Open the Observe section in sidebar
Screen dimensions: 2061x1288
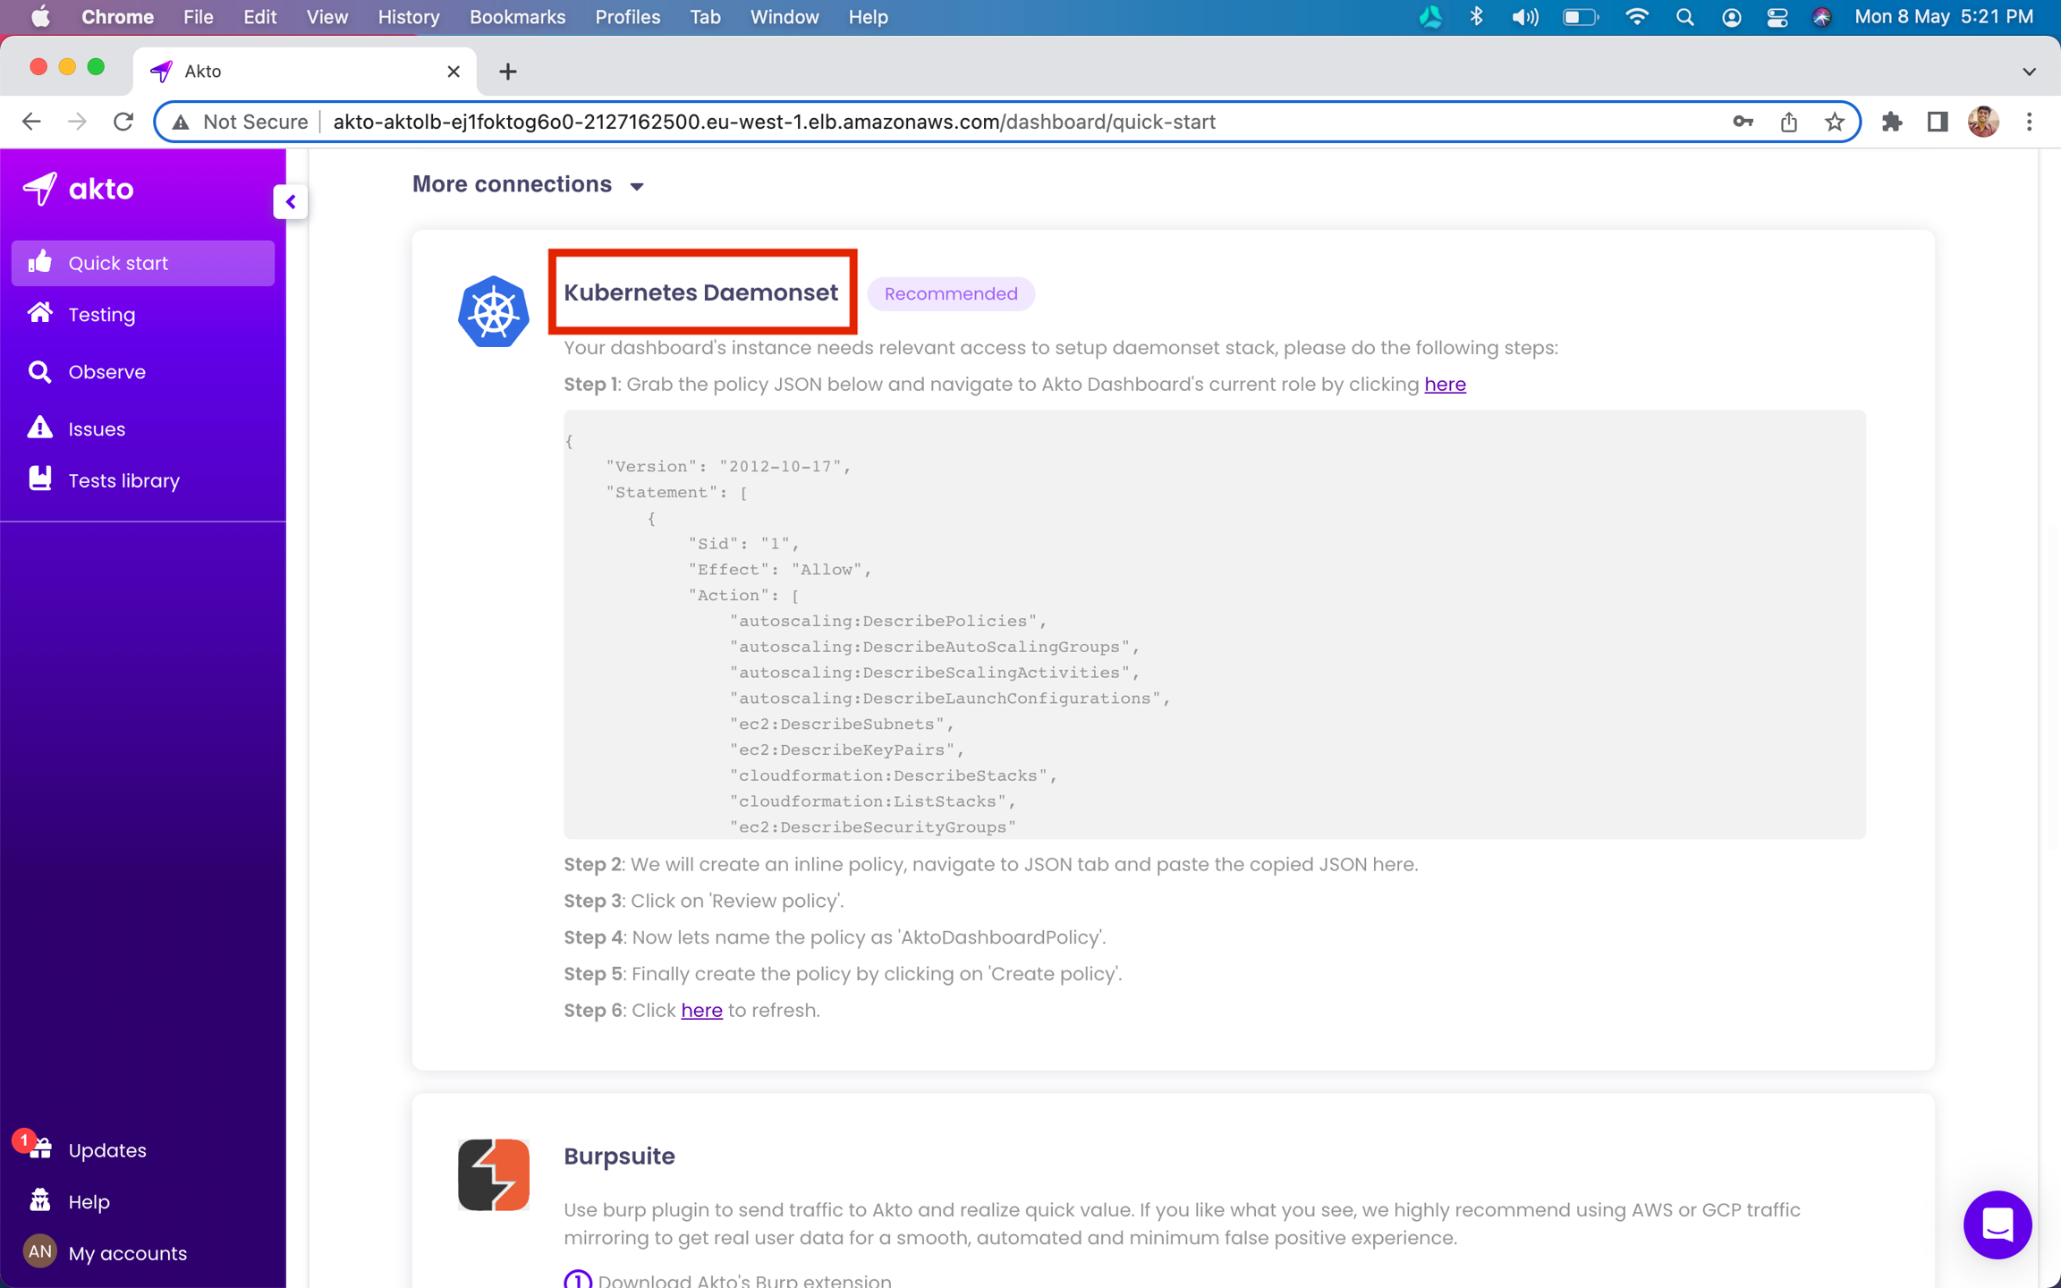click(106, 372)
